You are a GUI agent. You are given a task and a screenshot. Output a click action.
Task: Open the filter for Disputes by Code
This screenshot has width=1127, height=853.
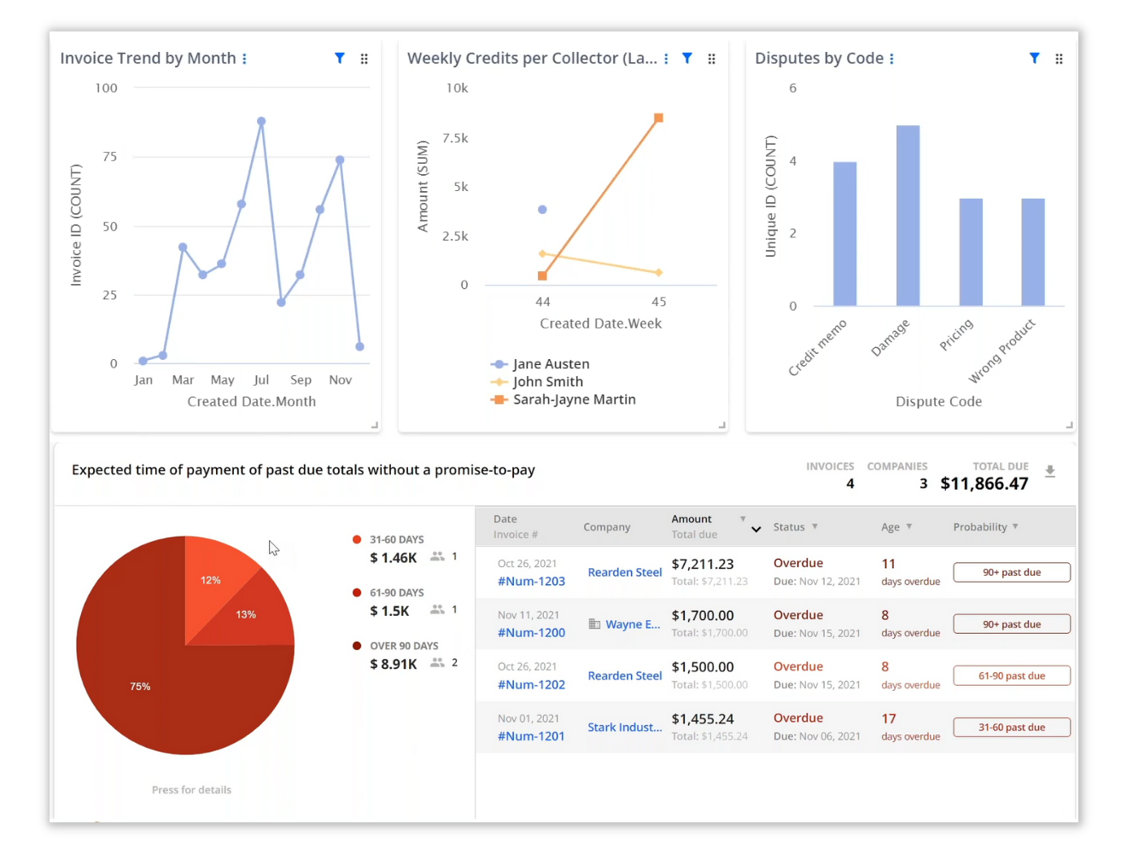pyautogui.click(x=1034, y=58)
